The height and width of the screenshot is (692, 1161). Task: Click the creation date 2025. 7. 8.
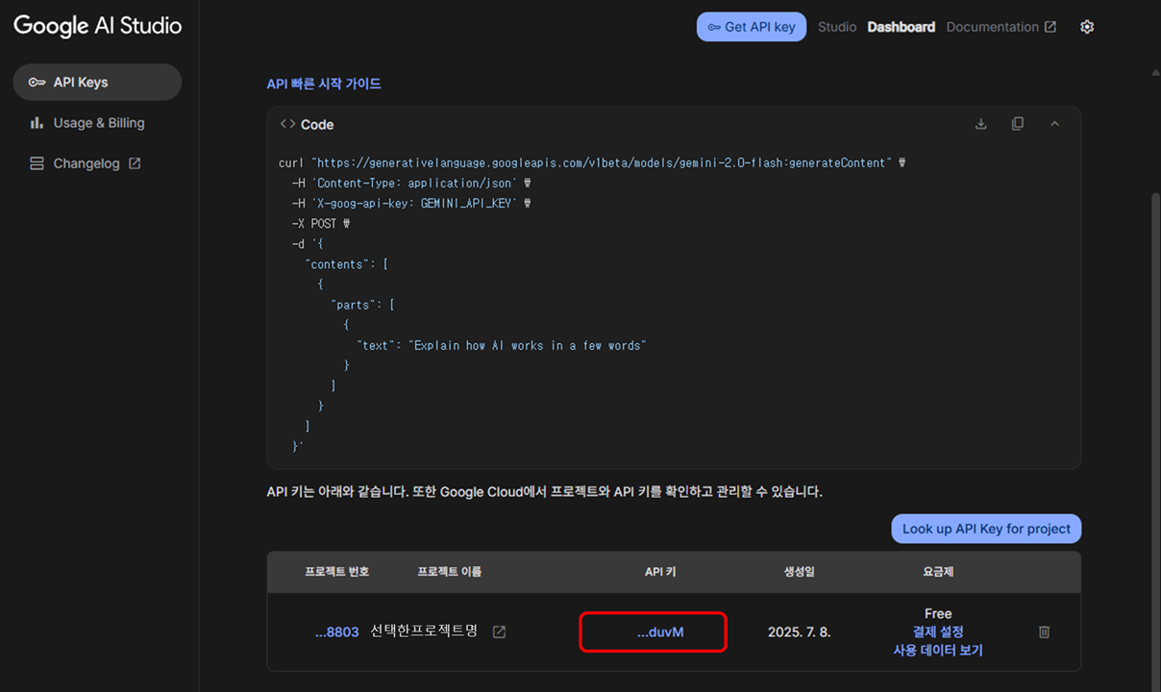[x=799, y=632]
